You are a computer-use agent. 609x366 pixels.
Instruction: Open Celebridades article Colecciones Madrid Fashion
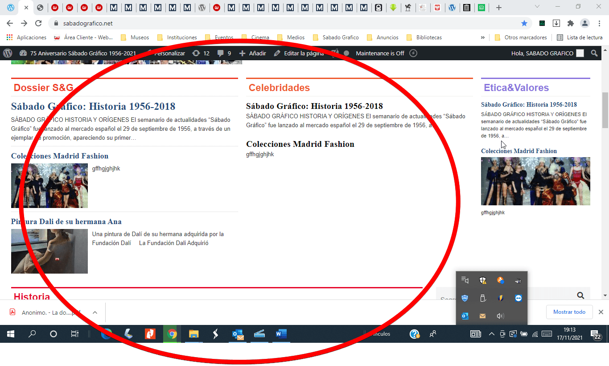coord(300,144)
